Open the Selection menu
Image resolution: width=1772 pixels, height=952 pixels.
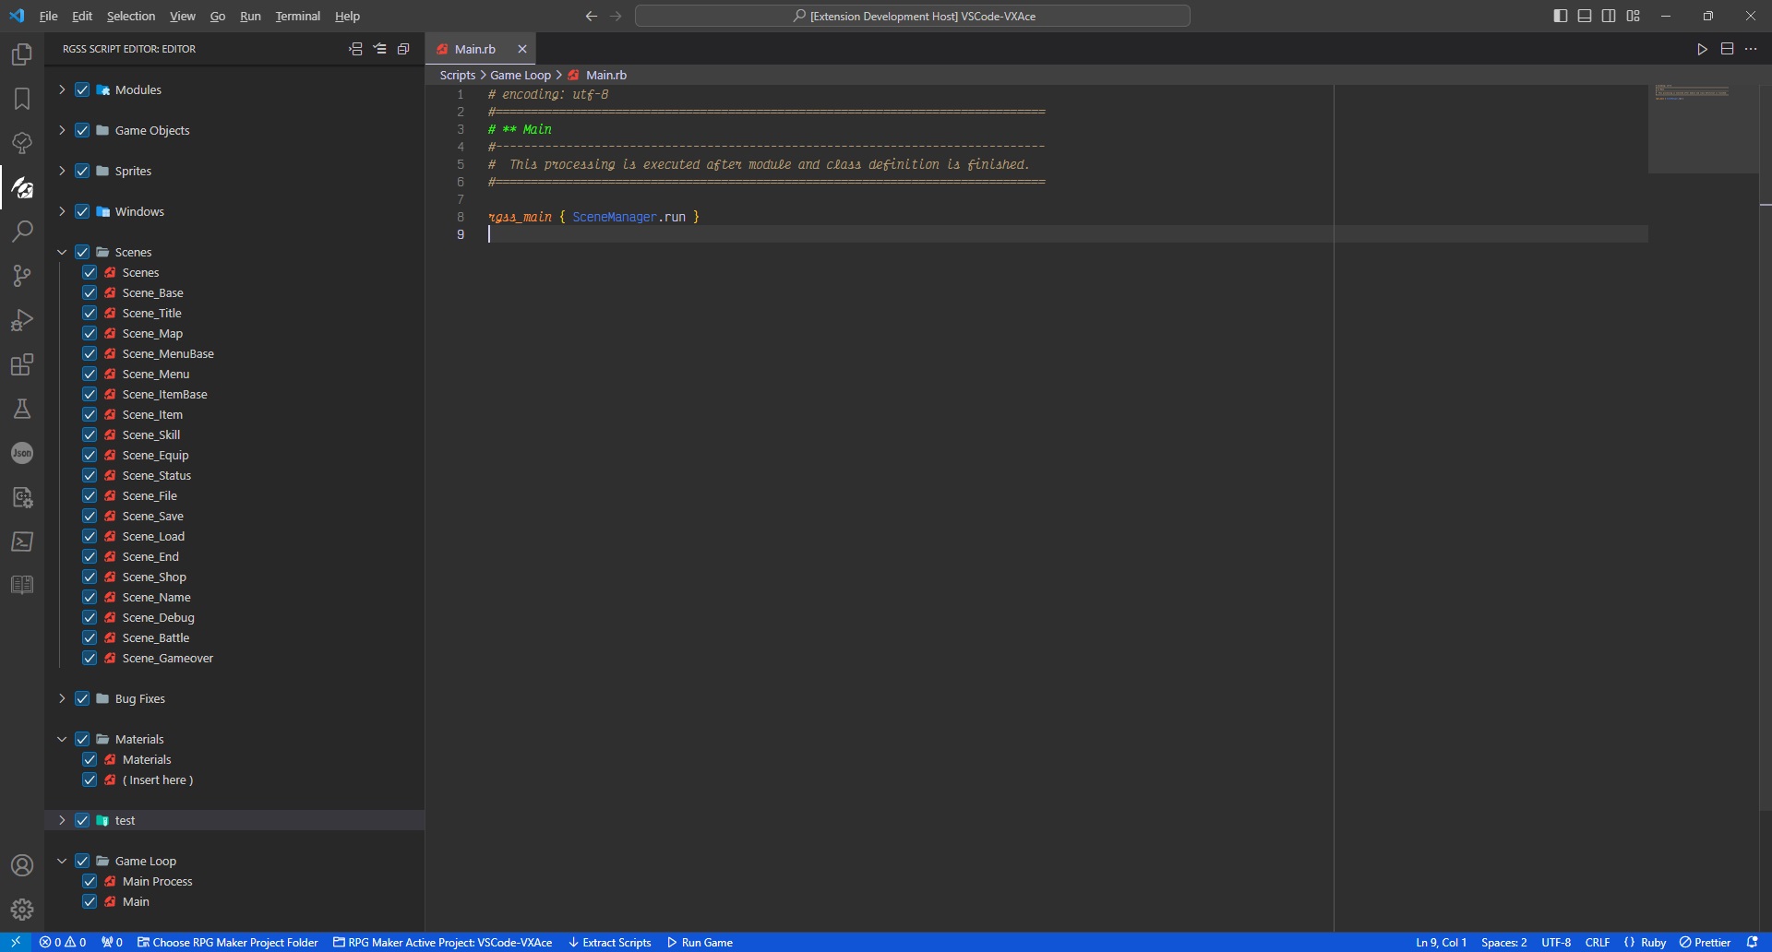pyautogui.click(x=131, y=16)
